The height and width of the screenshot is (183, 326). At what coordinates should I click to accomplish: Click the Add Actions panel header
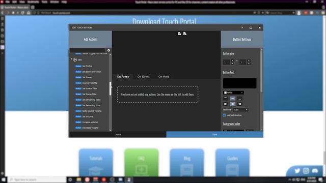(x=91, y=39)
